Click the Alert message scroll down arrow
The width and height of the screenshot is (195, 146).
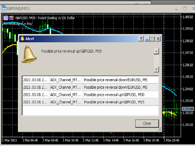156,70
